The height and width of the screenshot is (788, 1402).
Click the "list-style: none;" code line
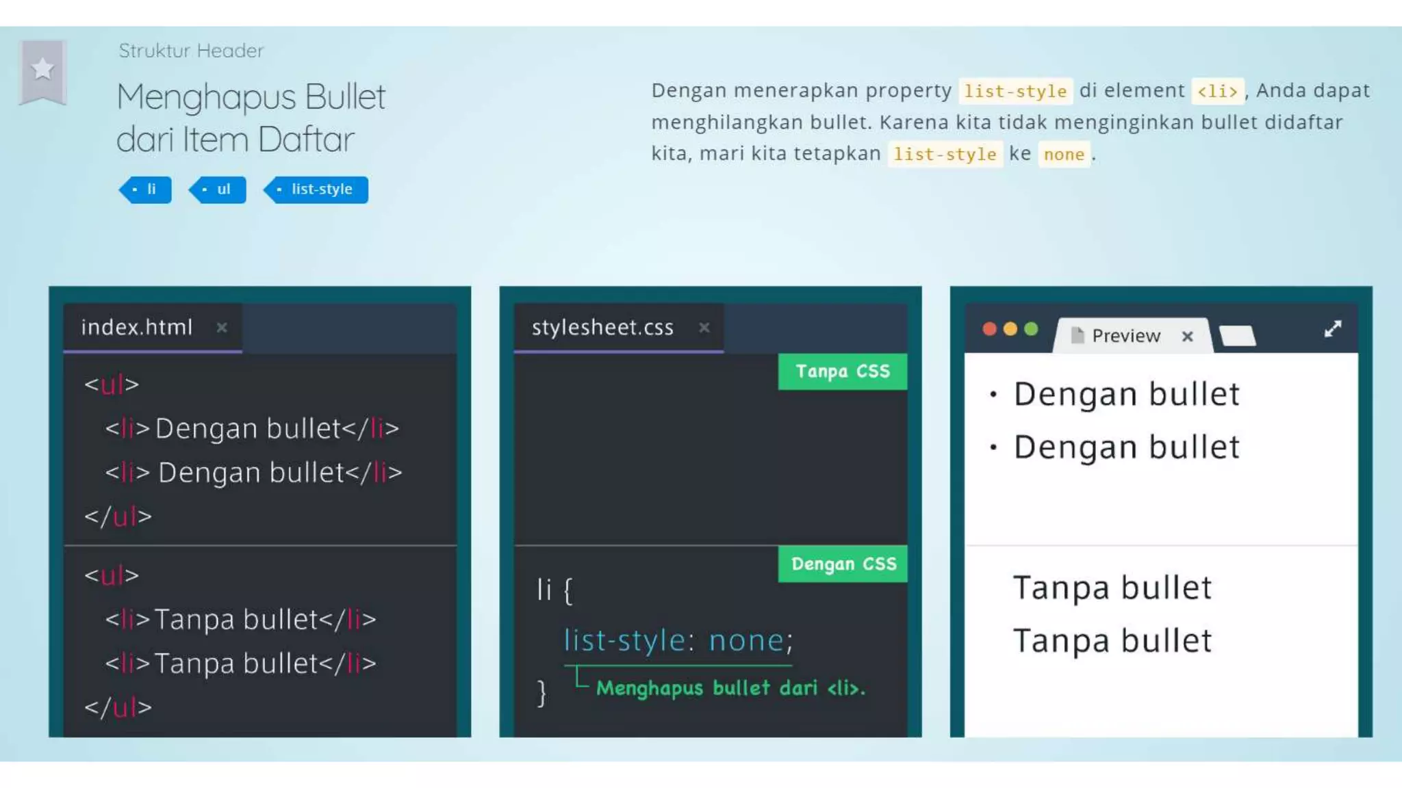click(x=678, y=641)
